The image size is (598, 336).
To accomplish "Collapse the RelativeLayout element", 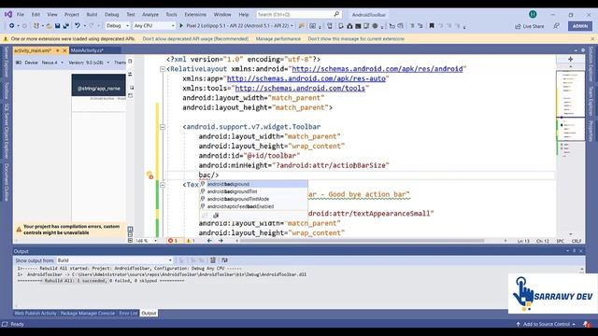I will (x=163, y=69).
